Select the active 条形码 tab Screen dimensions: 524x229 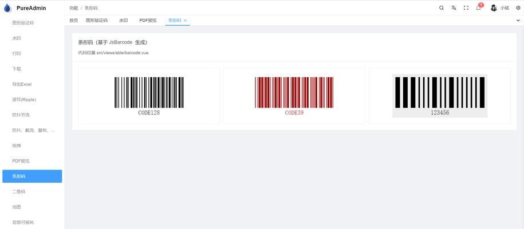pyautogui.click(x=175, y=21)
